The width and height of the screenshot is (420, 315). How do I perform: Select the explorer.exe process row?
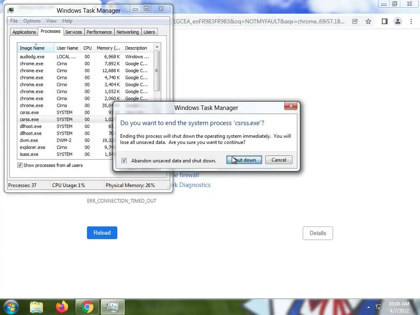point(65,147)
